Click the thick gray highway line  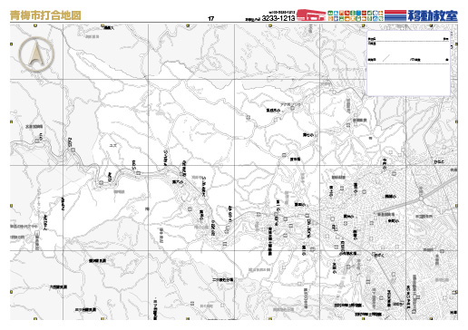click(416, 195)
